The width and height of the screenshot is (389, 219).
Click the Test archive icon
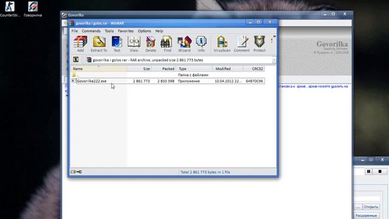point(117,44)
